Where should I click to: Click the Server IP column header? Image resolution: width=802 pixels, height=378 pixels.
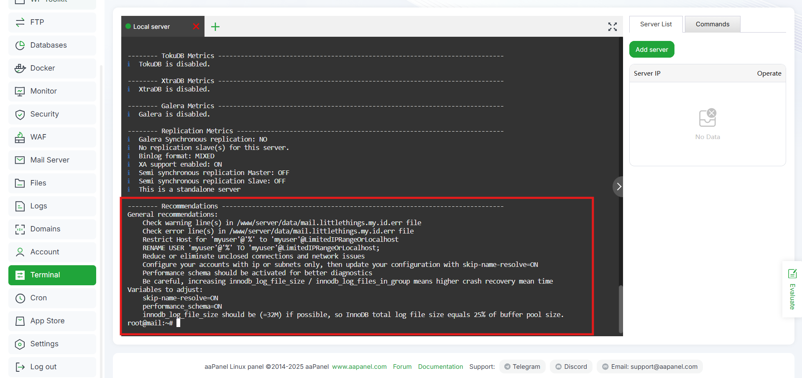pyautogui.click(x=647, y=74)
